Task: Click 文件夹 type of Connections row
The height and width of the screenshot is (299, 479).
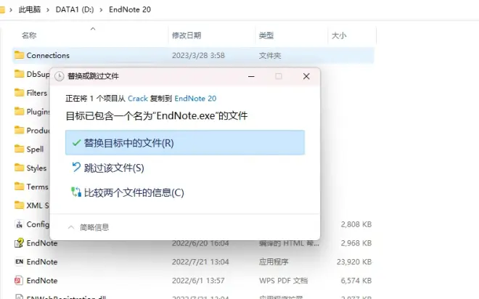Action: click(270, 56)
